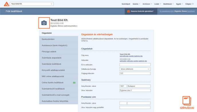Click the Postázási cím postal code field

point(123,103)
